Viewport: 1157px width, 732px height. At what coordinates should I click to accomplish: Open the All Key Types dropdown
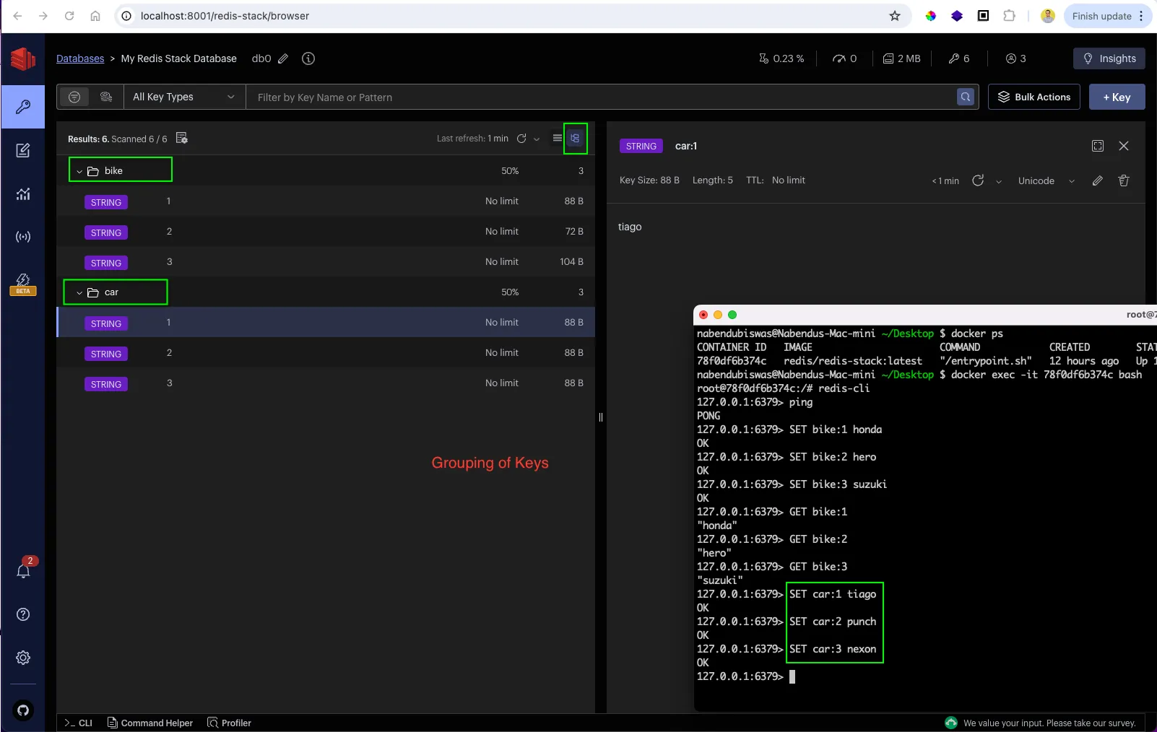pyautogui.click(x=185, y=97)
